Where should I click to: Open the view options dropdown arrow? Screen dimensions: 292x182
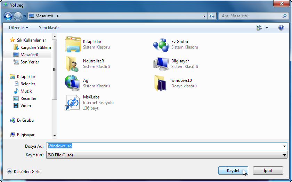click(x=267, y=28)
